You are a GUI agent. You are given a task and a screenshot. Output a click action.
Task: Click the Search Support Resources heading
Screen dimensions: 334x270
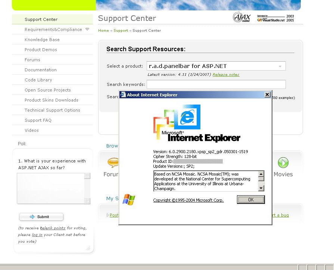146,49
